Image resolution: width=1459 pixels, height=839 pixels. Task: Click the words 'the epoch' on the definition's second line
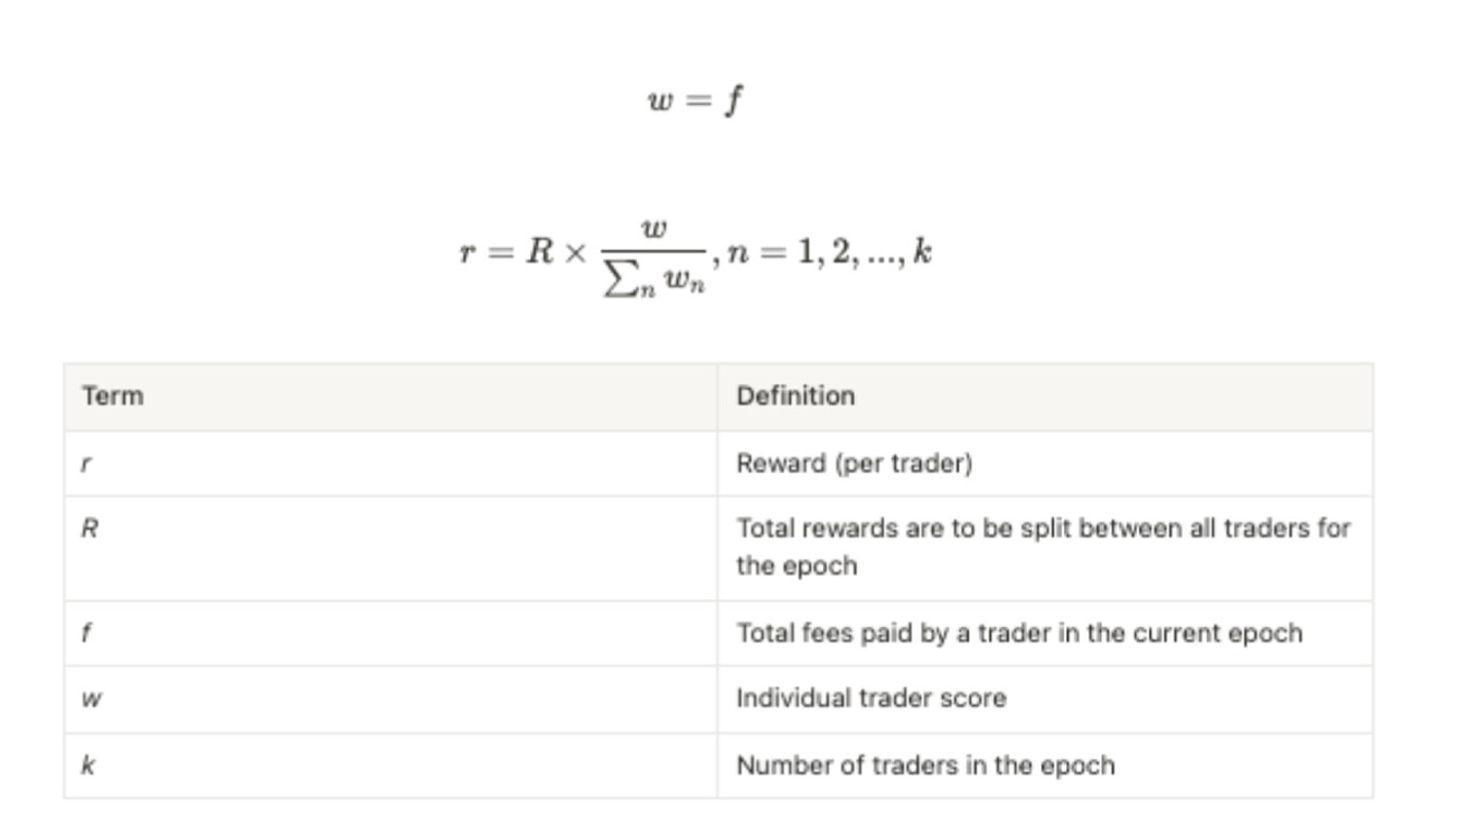click(797, 566)
